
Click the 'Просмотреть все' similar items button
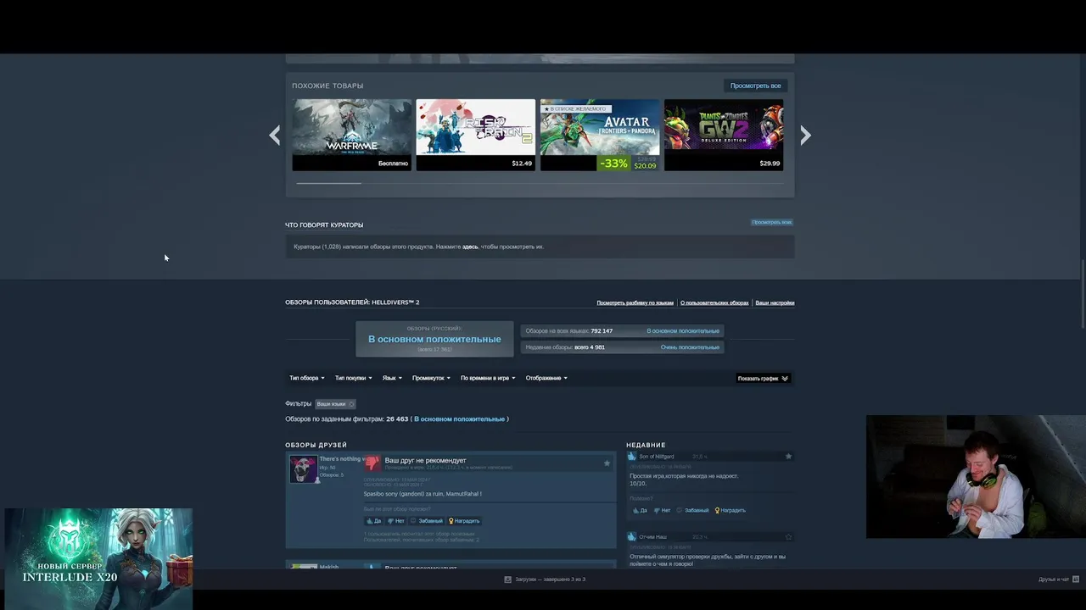[x=755, y=86]
